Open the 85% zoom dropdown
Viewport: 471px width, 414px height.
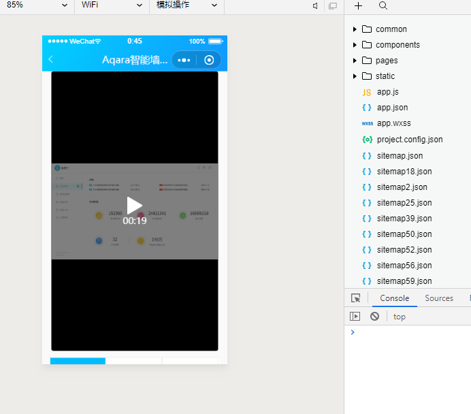37,5
